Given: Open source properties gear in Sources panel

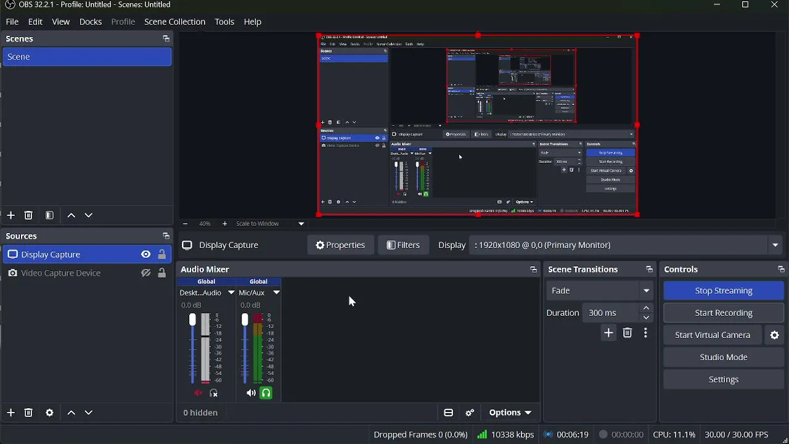Looking at the screenshot, I should [49, 413].
